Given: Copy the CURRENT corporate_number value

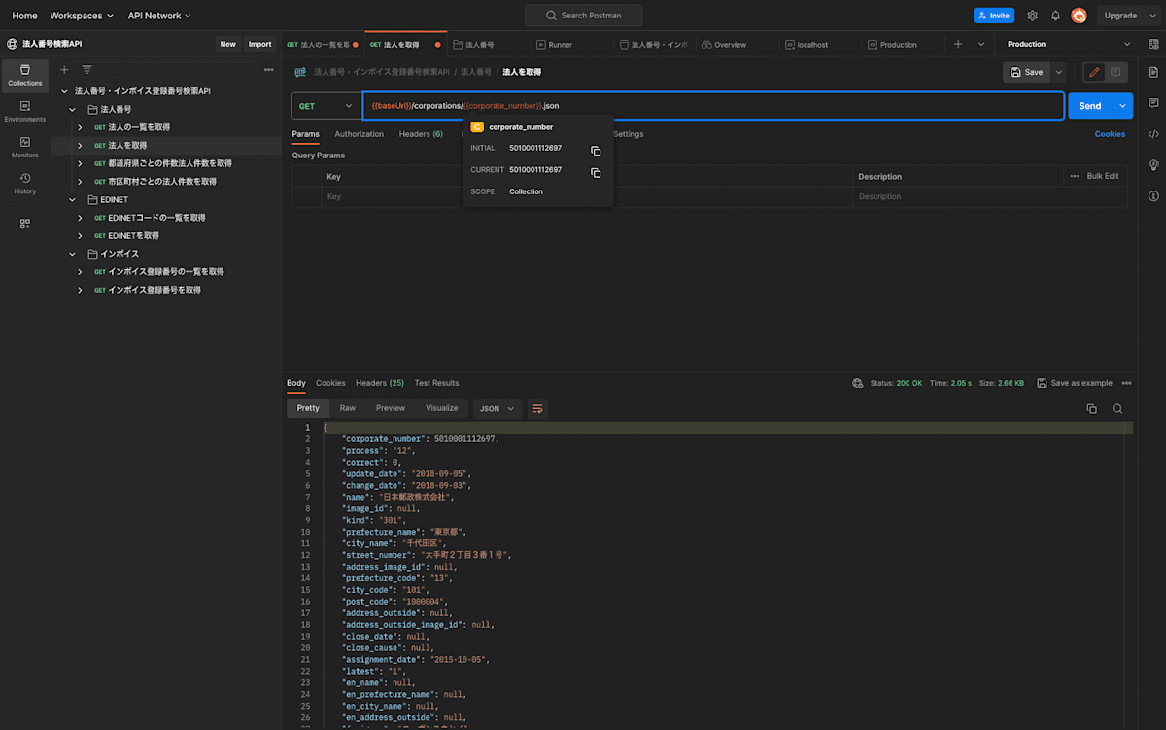Looking at the screenshot, I should [596, 173].
